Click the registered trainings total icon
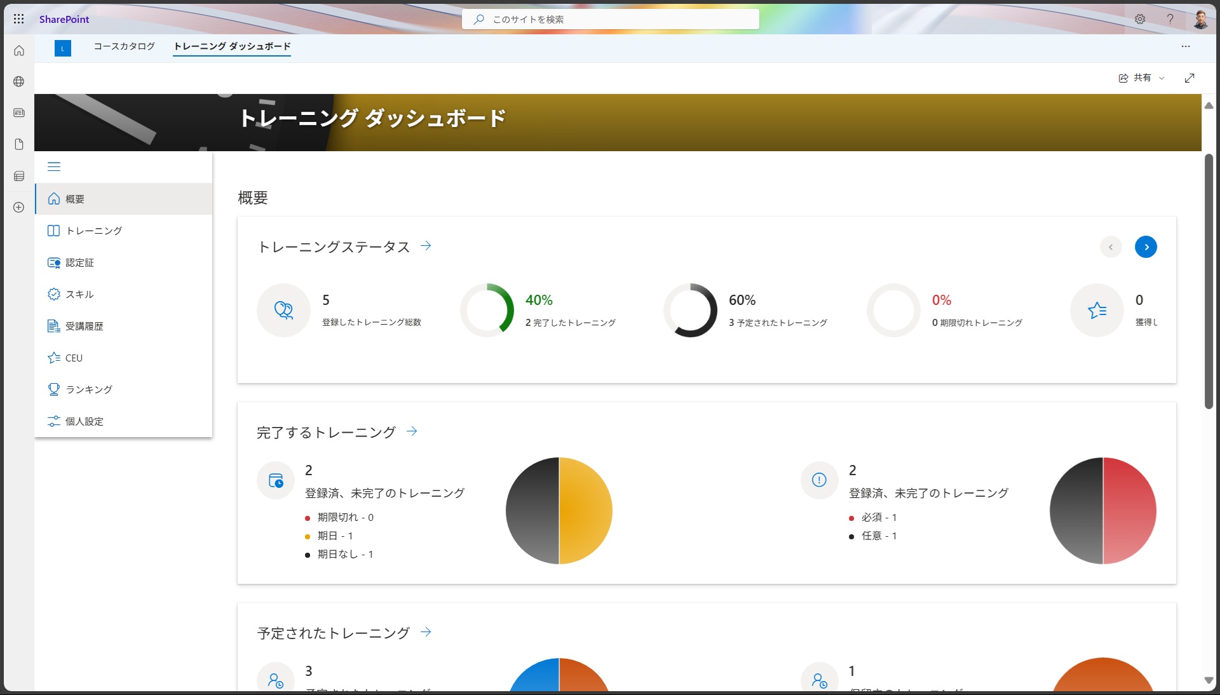Viewport: 1220px width, 695px height. tap(283, 310)
